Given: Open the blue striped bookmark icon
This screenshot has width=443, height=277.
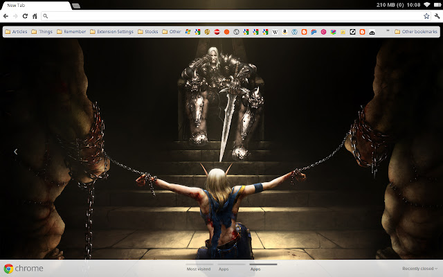Looking at the screenshot, I should [314, 32].
